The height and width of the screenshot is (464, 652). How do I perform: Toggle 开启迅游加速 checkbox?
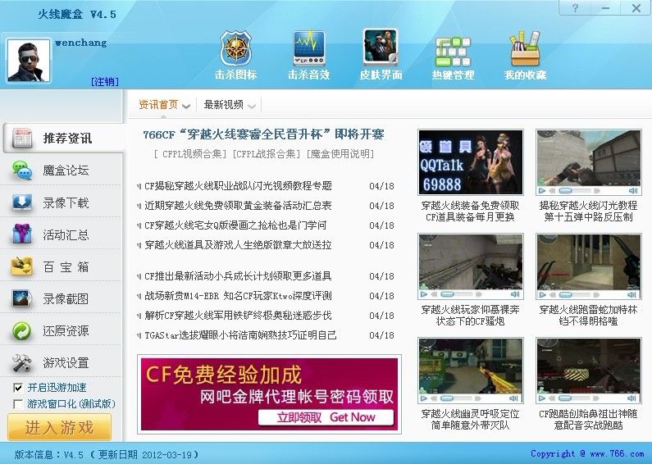tap(18, 388)
